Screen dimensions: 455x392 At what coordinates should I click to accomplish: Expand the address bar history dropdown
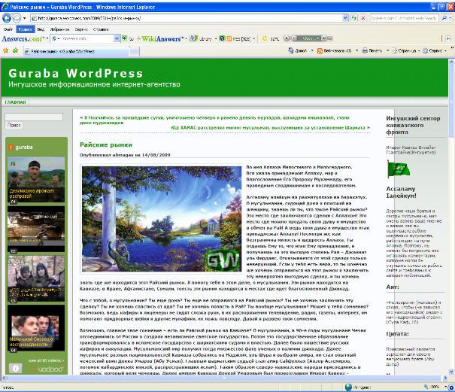(345, 18)
